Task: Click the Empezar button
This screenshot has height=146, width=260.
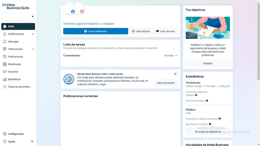Action: 208,63
